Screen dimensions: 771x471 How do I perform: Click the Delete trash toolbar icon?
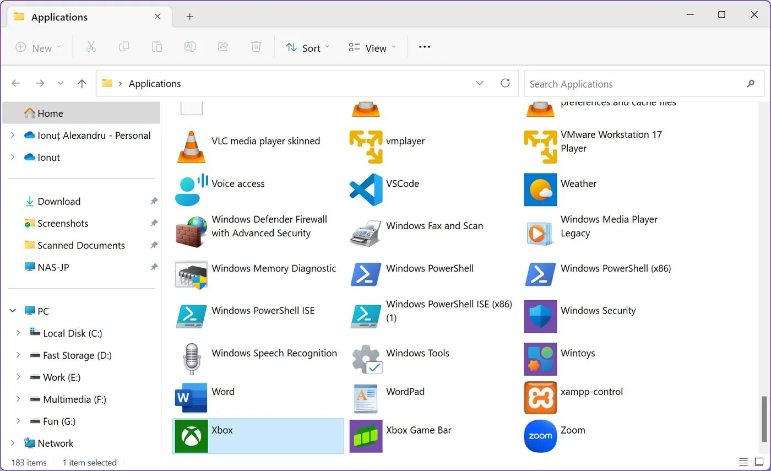[256, 47]
